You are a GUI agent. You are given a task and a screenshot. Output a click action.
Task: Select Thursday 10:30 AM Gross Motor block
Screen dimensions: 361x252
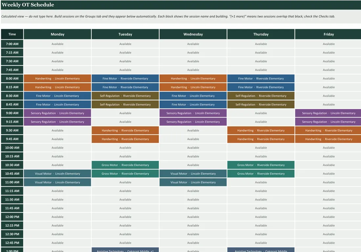click(261, 165)
